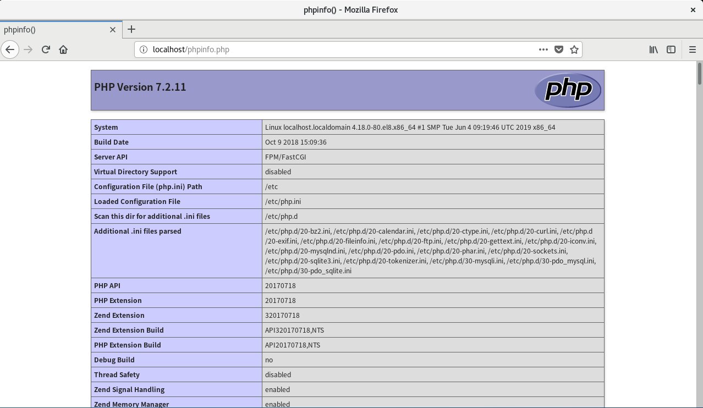Click the 'Zend Extension' label cell
Screen dimensions: 703x408
pyautogui.click(x=177, y=315)
